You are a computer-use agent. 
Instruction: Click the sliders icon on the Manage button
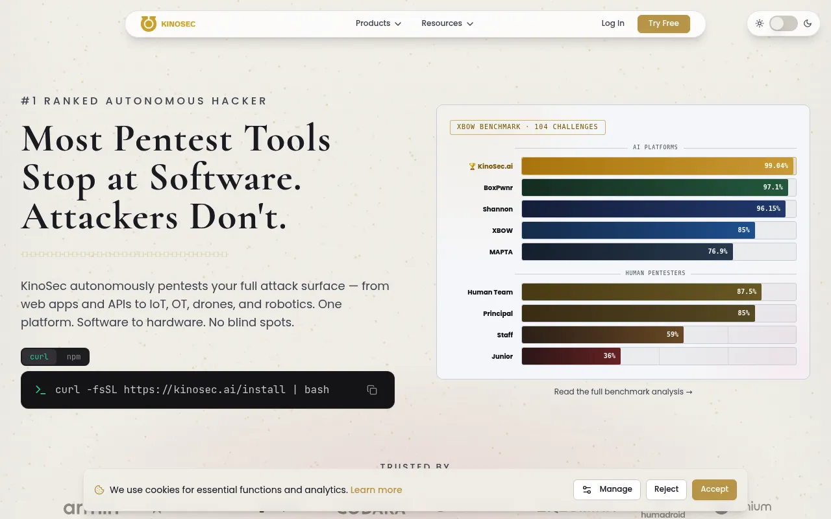[x=587, y=490]
